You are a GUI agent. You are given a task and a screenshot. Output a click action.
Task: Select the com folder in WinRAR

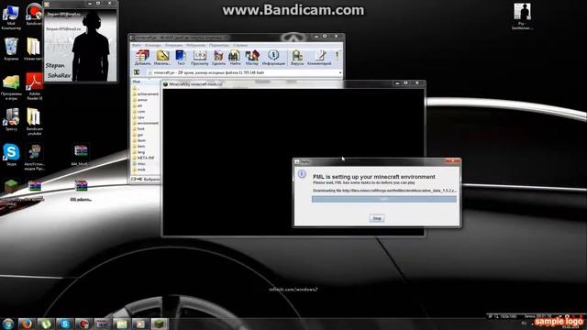[139, 112]
